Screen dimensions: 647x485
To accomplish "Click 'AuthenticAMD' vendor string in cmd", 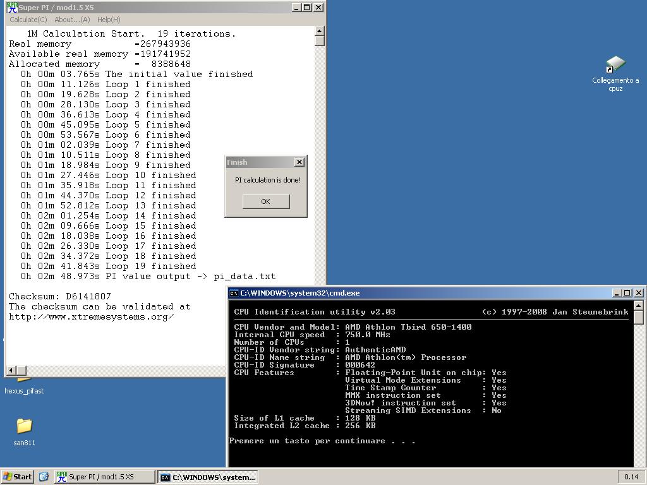I will point(375,350).
